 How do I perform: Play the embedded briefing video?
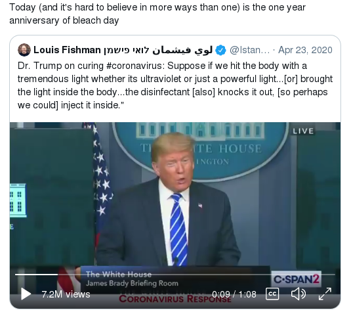[x=26, y=294]
